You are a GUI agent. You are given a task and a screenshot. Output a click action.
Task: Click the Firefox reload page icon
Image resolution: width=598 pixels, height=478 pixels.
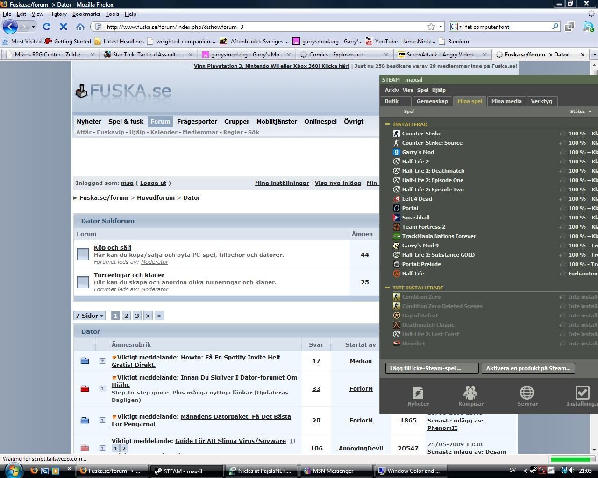point(47,27)
